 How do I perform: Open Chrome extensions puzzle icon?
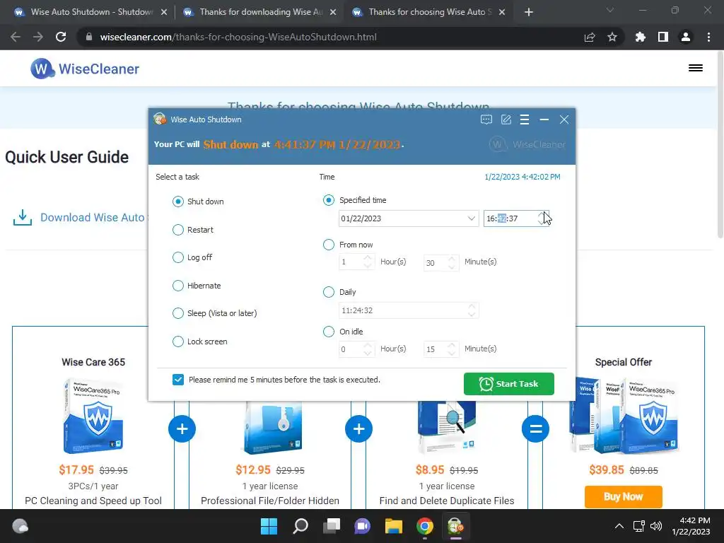point(641,37)
